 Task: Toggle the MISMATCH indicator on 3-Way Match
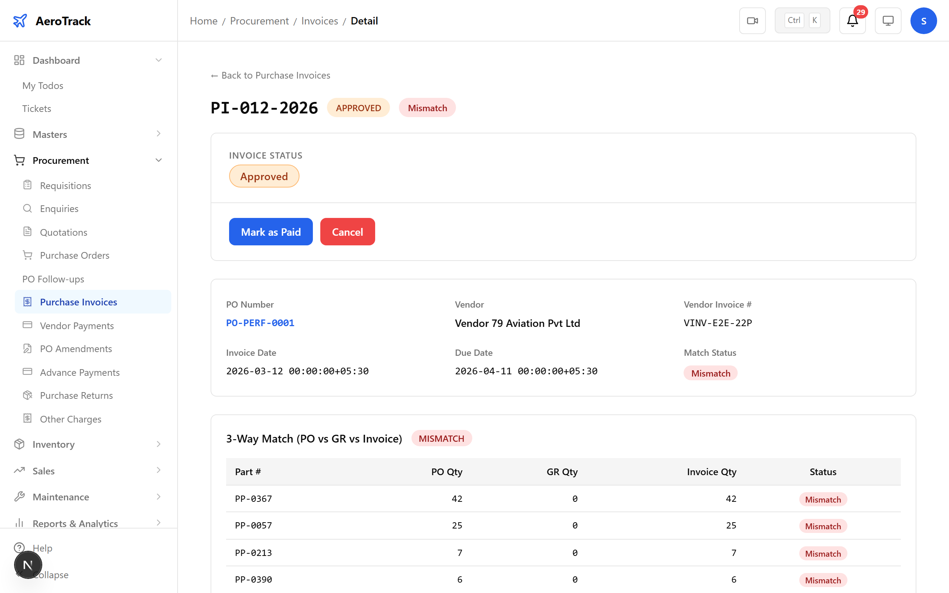[x=442, y=438]
